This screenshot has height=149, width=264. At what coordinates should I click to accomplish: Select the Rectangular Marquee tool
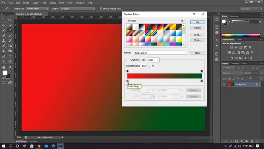[4, 20]
